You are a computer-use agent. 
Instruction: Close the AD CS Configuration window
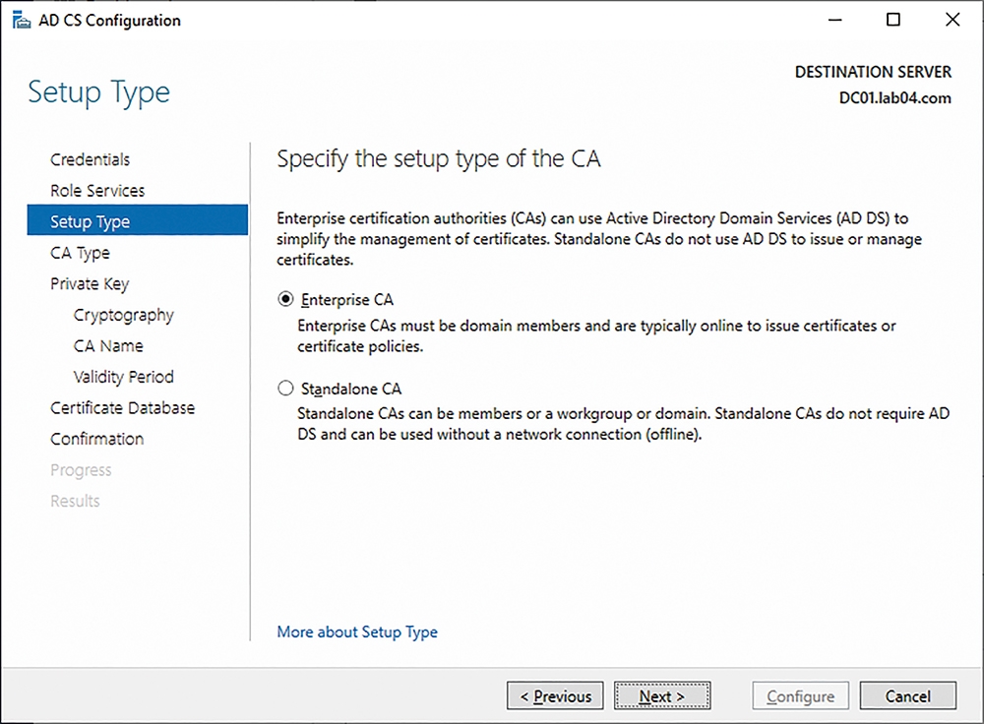952,20
